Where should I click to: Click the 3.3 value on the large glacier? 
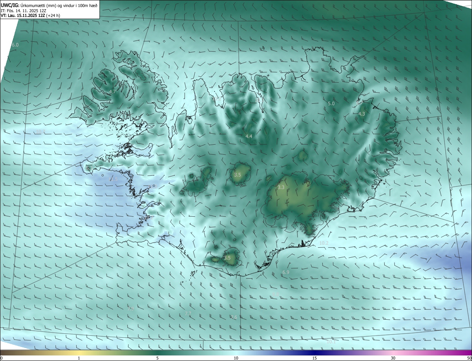[x=281, y=188]
